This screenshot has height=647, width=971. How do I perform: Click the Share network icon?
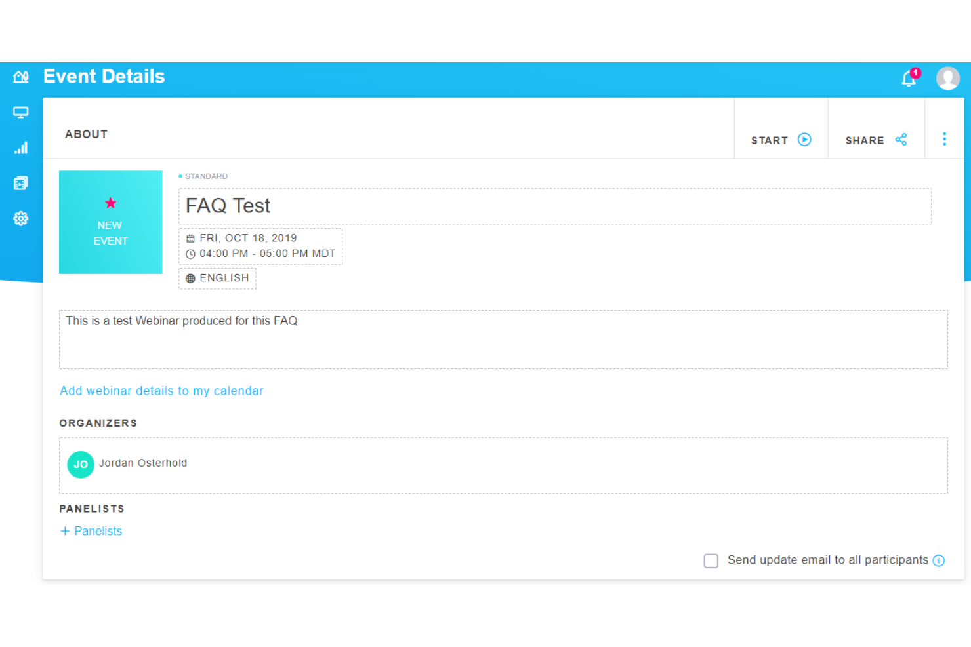(901, 140)
